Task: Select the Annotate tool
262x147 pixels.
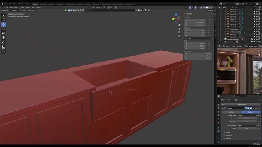Action: coord(3,42)
